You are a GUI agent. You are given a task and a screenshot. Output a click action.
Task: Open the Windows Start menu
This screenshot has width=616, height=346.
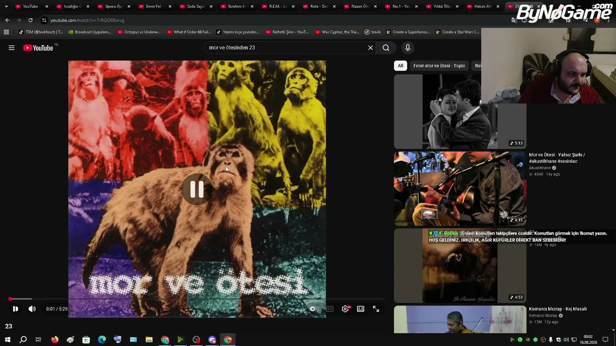[7, 340]
